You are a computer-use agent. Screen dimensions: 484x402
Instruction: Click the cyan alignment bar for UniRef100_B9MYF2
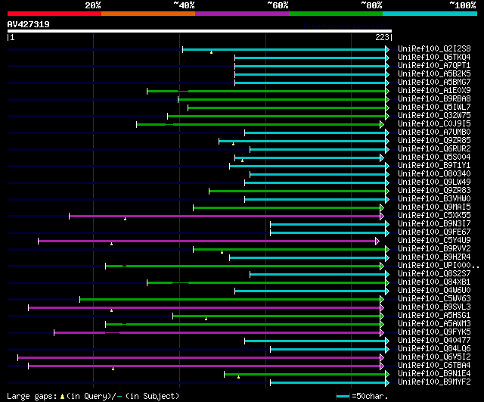[328, 383]
